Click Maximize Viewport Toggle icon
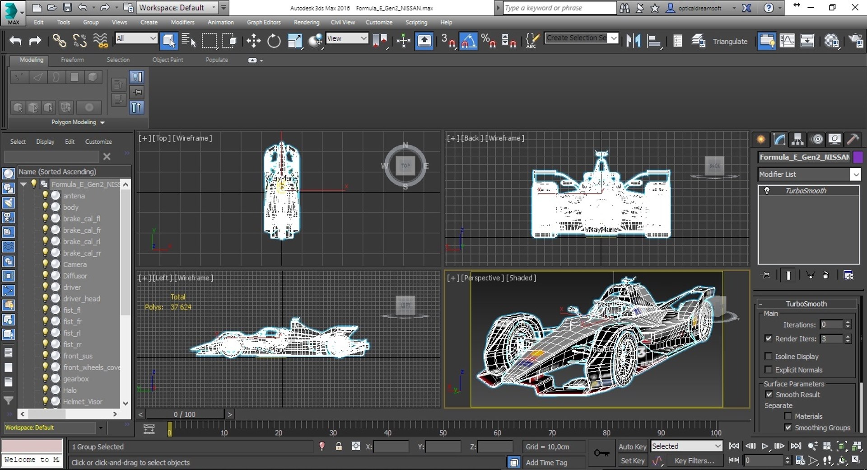Image resolution: width=867 pixels, height=470 pixels. (x=856, y=460)
